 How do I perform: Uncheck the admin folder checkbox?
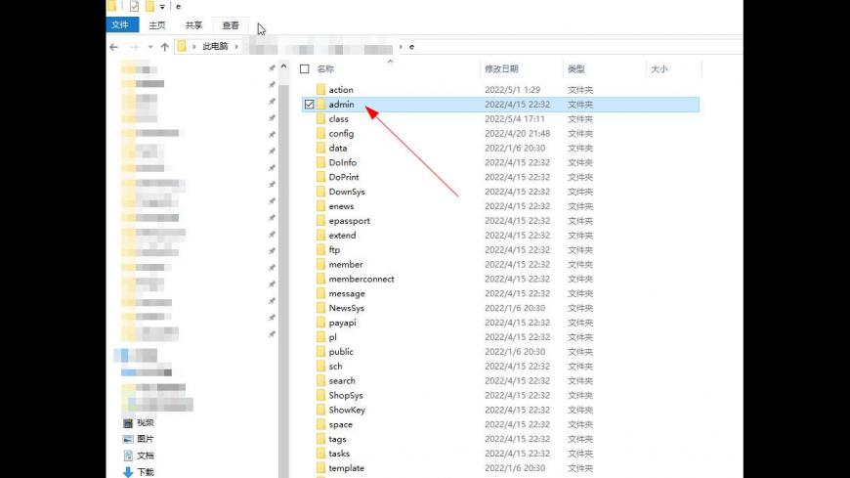coord(309,105)
